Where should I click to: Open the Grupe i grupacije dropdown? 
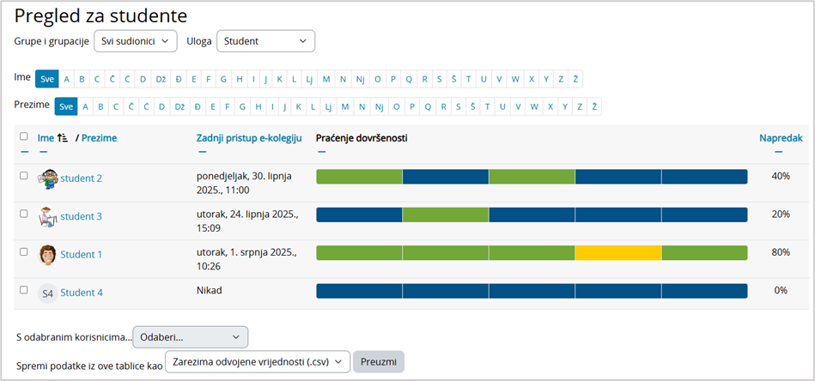pyautogui.click(x=135, y=41)
